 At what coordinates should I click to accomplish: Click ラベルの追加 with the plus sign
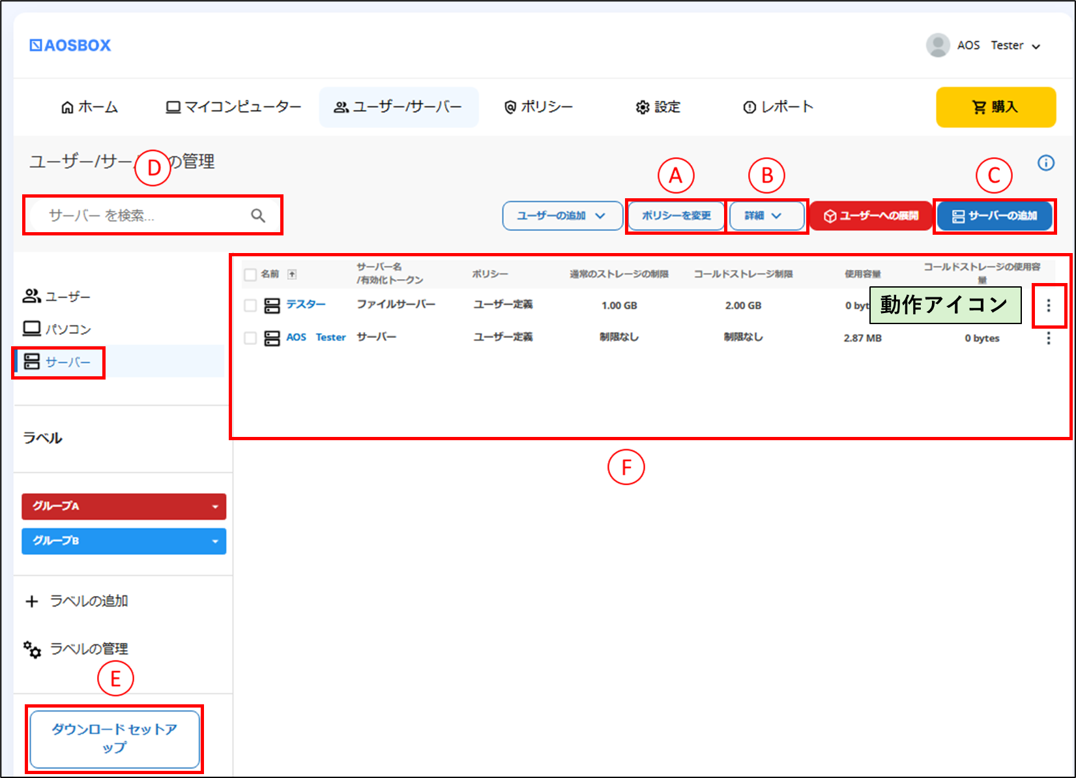click(x=76, y=601)
